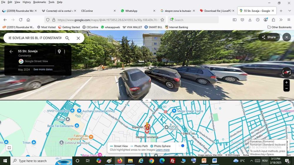Click the location pin icon beside address

click(x=59, y=51)
